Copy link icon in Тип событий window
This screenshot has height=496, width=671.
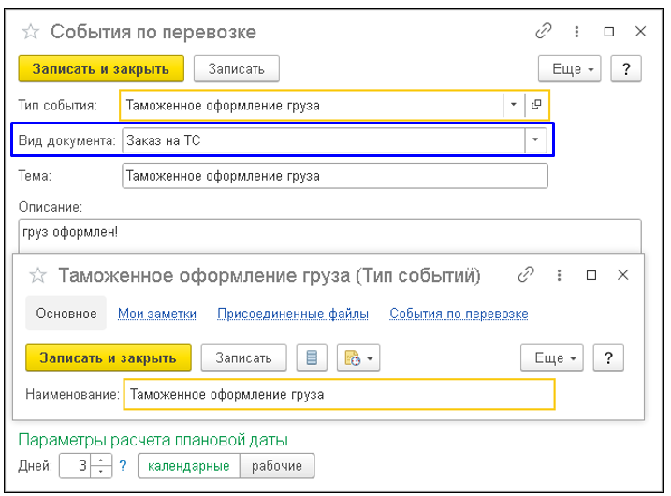tap(526, 275)
